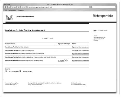Click Logout in the sidebar
This screenshot has height=97, width=121.
tap(96, 40)
